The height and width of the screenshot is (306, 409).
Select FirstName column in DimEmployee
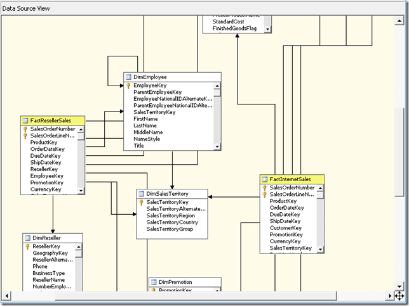[145, 119]
